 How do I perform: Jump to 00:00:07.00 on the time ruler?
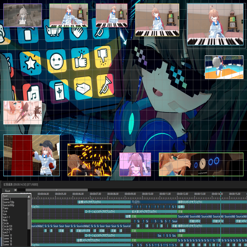[95, 194]
